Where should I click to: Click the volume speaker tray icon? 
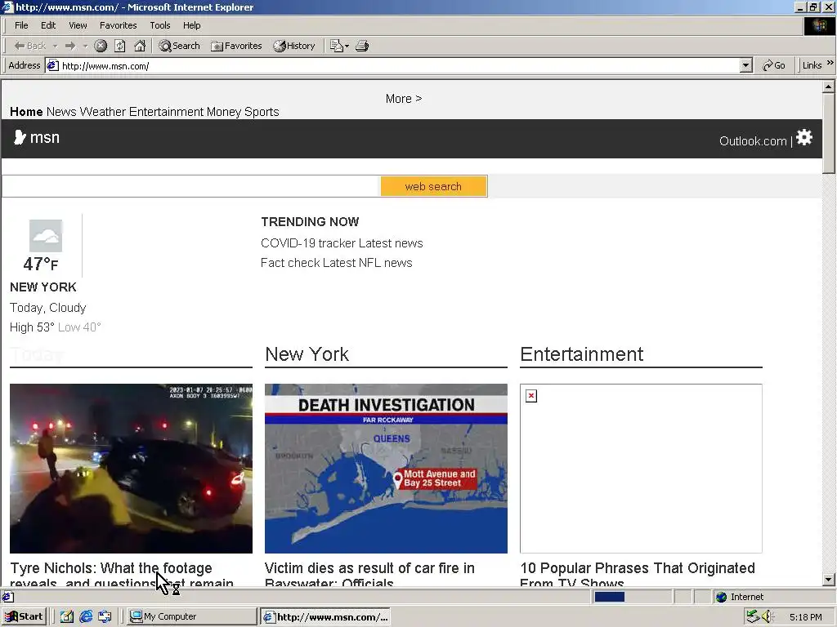(768, 616)
